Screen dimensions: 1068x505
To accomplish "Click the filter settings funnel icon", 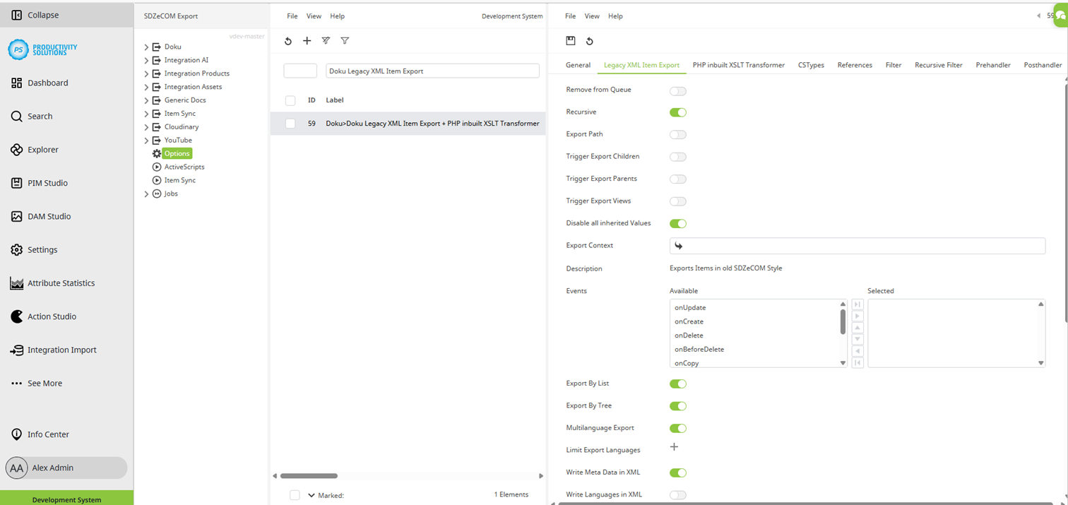I will (326, 41).
